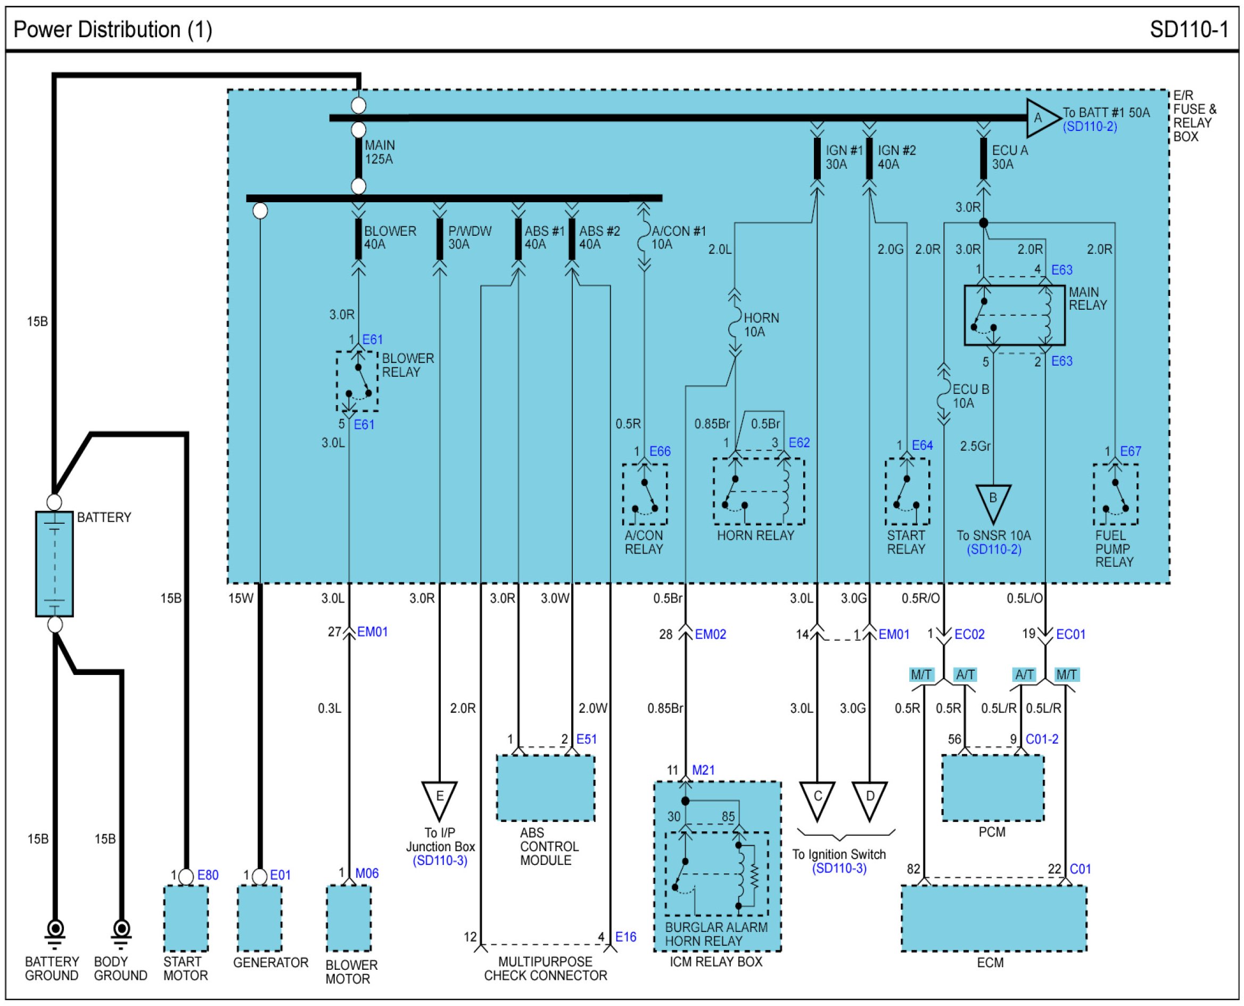1244x1006 pixels.
Task: Click the Main Relay box
Action: pos(1014,315)
